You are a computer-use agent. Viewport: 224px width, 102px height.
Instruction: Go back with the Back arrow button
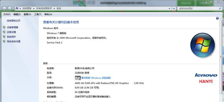[4, 9]
